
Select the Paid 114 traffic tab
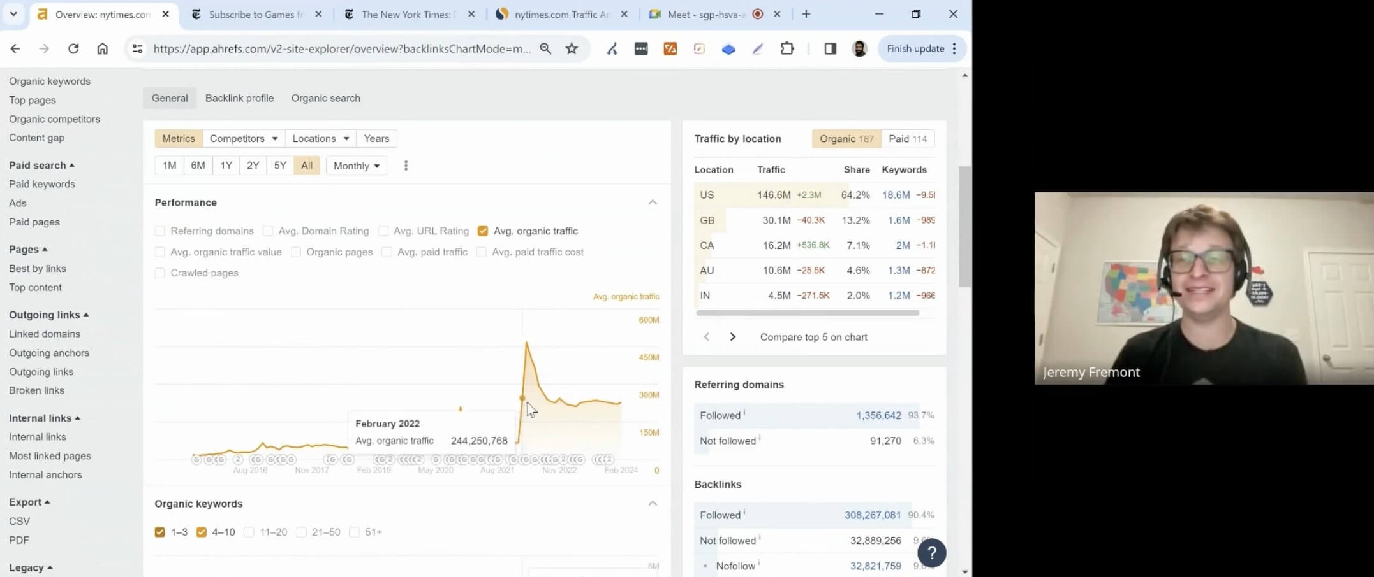[x=907, y=139]
